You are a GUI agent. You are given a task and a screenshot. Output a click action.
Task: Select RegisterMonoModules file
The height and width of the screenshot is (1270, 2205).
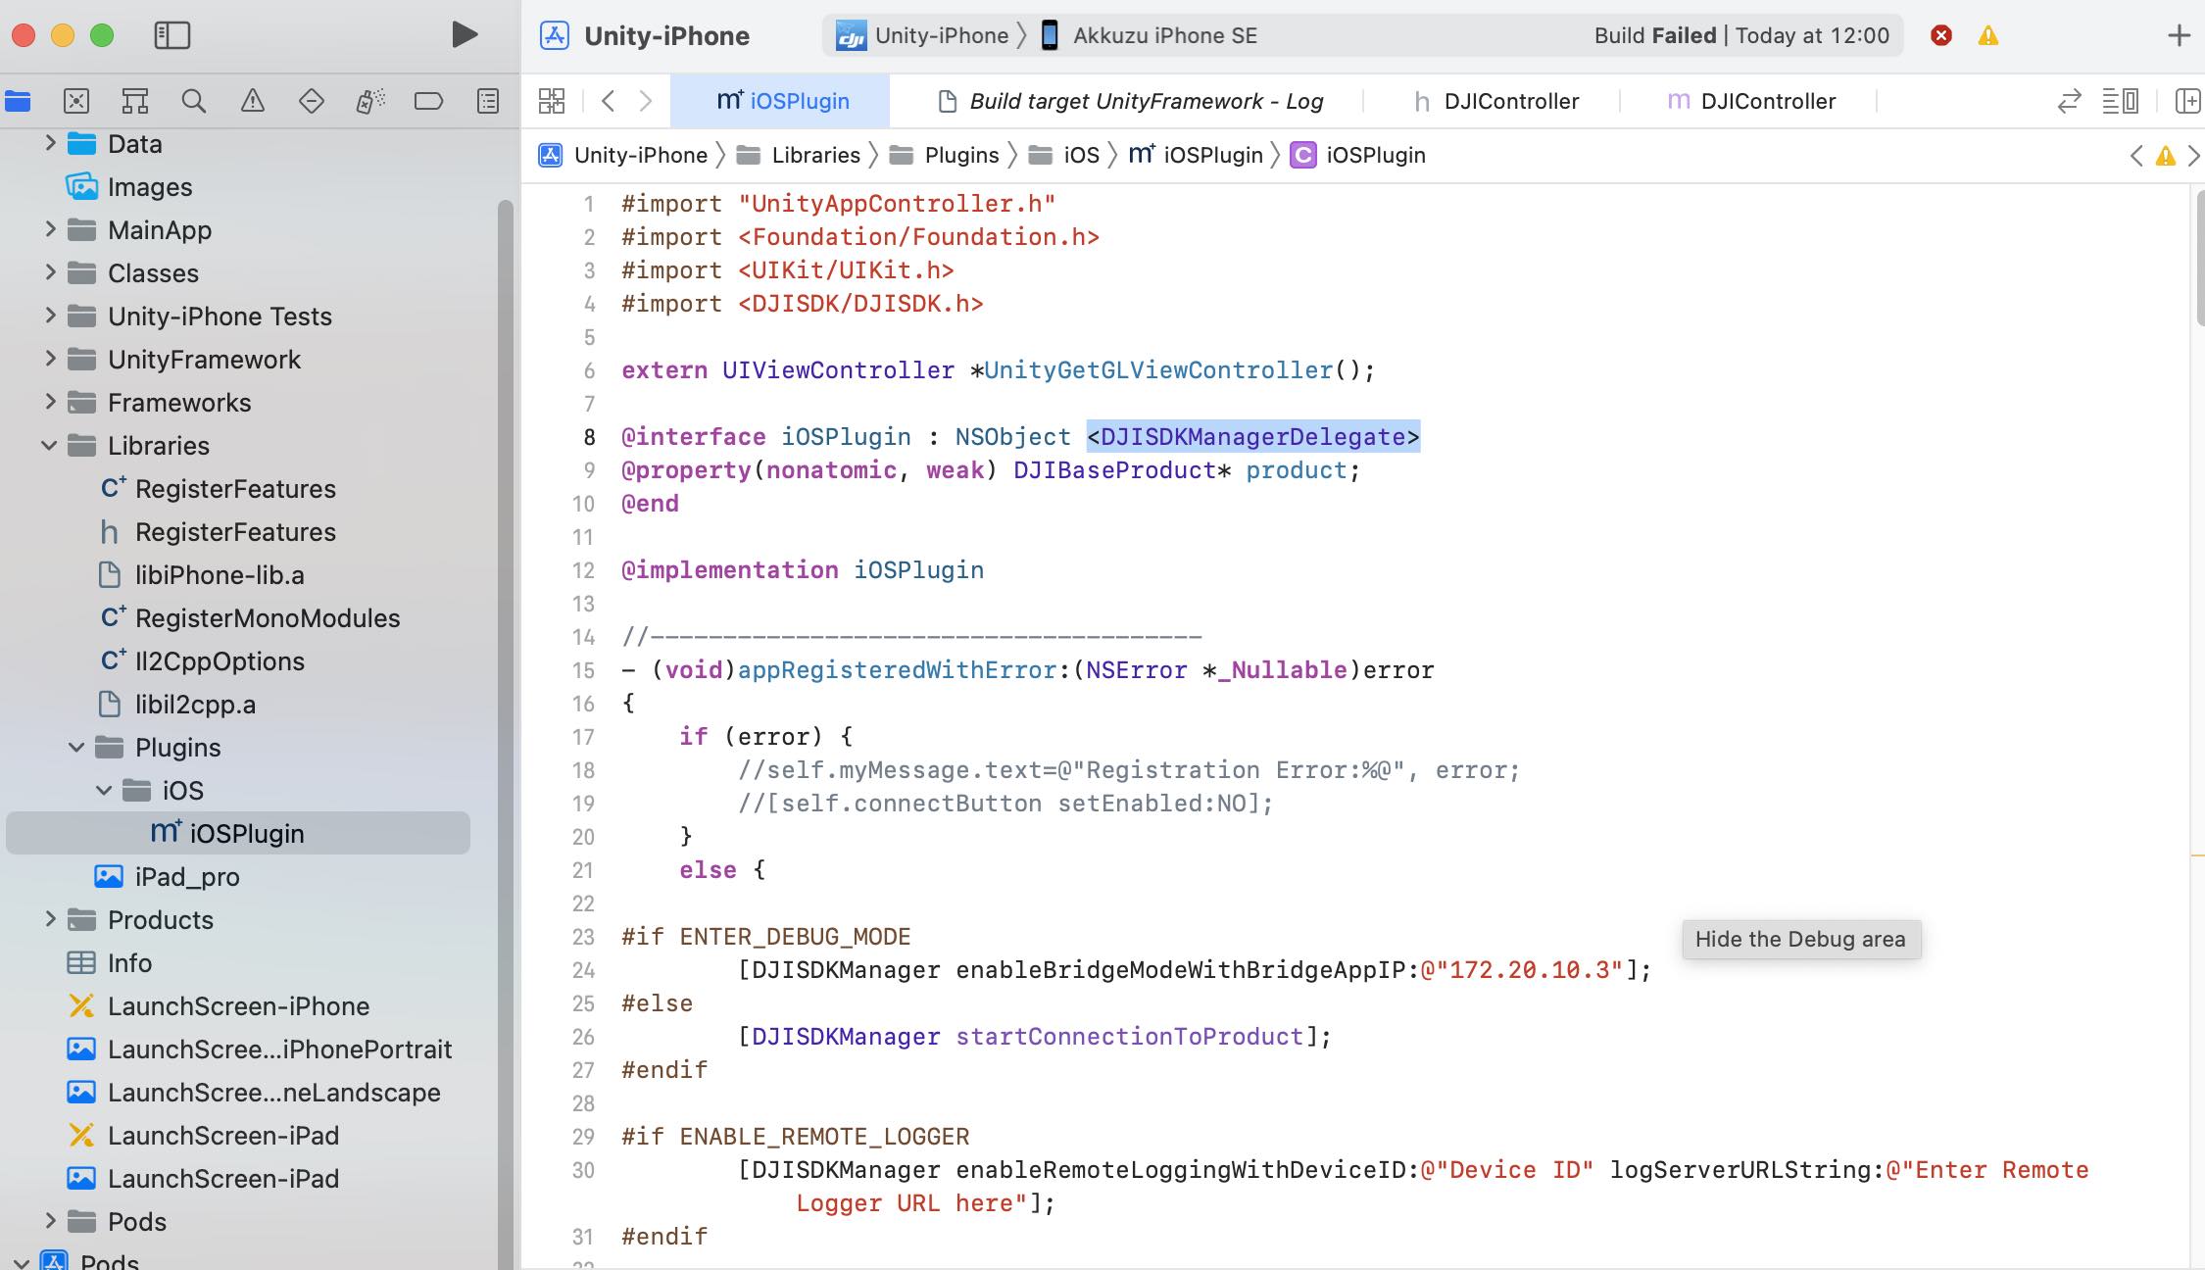[x=250, y=617]
